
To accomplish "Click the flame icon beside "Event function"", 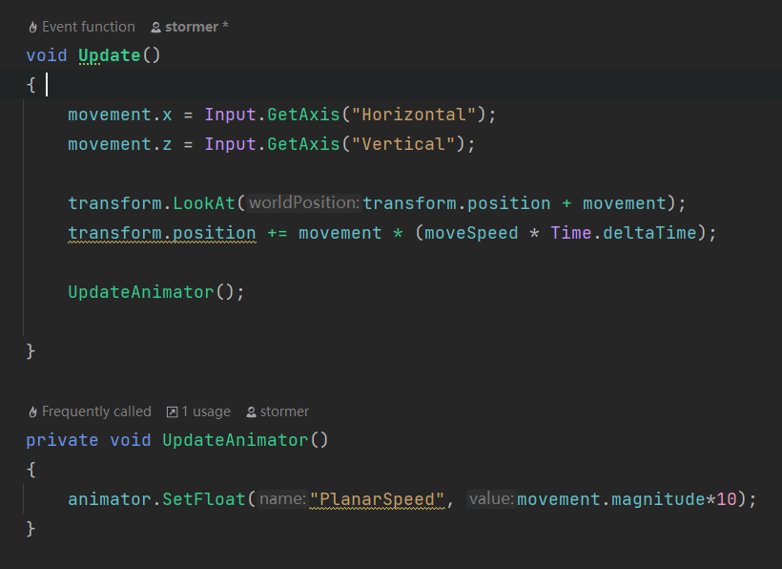I will (31, 27).
